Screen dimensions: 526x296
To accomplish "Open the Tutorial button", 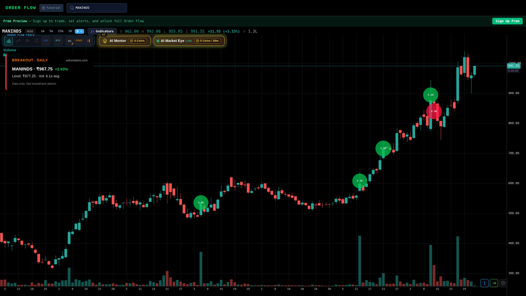I will [51, 8].
